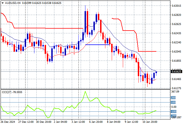Click the last blue candlestick at current price
183x125 pixels.
pos(156,72)
